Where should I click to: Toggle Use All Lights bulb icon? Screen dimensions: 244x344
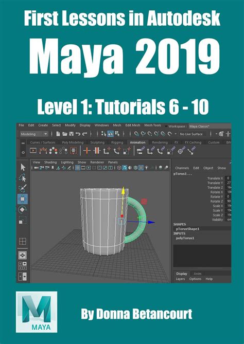146,168
